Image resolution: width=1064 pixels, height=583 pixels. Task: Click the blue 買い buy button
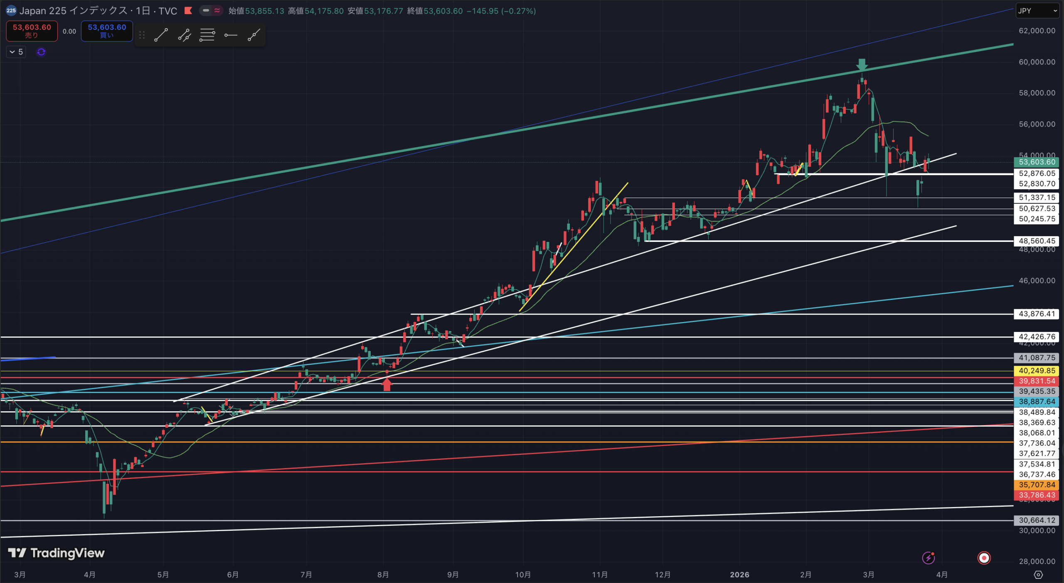[x=107, y=31]
